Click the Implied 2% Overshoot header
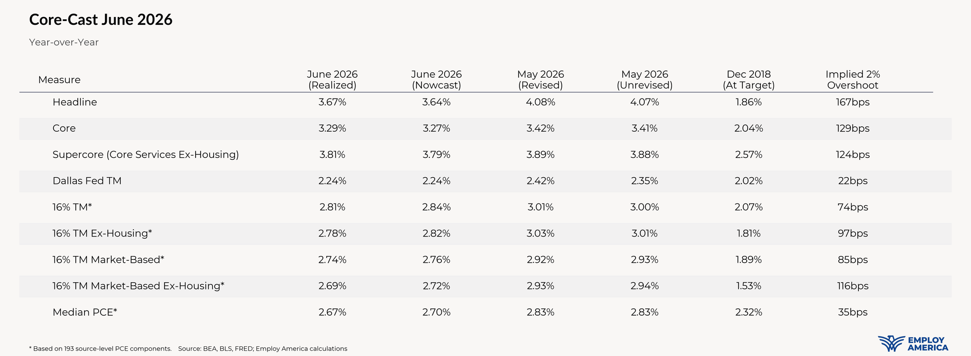The height and width of the screenshot is (356, 971). 853,80
